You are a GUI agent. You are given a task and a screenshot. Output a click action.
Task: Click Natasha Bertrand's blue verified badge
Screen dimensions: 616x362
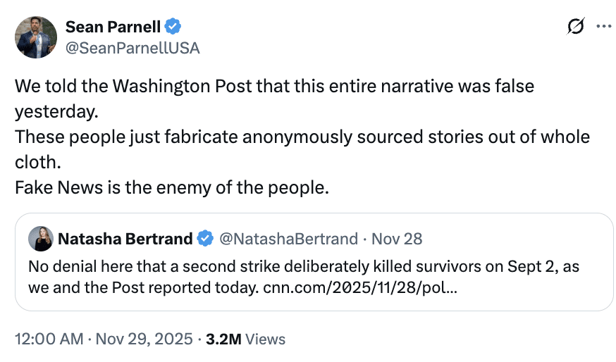205,239
